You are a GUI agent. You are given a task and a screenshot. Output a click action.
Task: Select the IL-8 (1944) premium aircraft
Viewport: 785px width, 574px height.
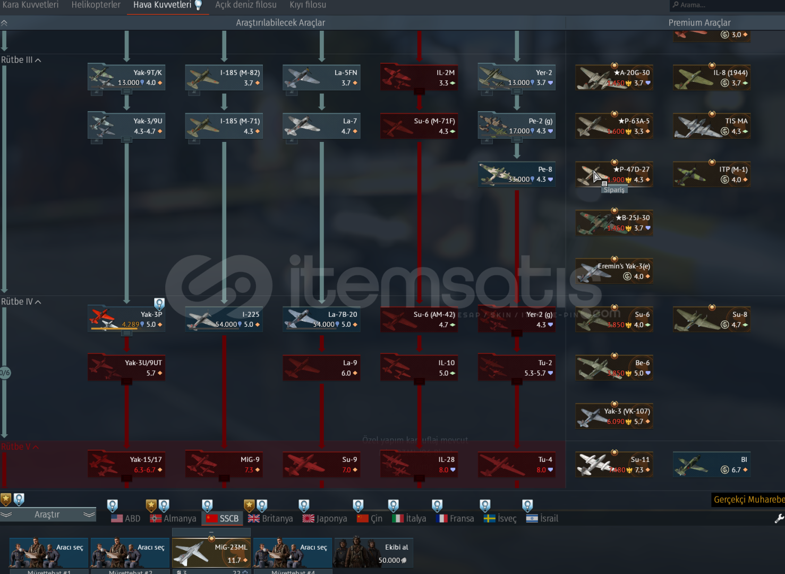[712, 77]
